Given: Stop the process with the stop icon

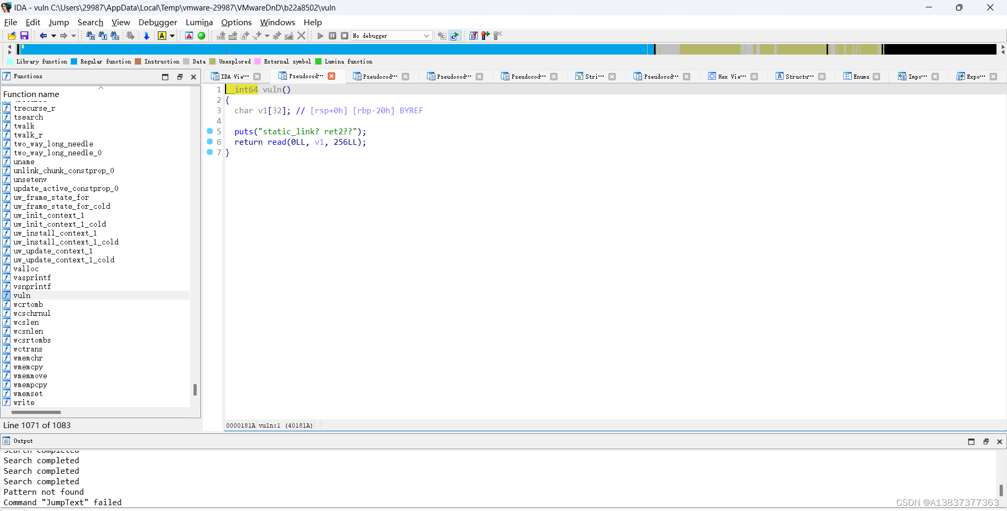Looking at the screenshot, I should 345,36.
